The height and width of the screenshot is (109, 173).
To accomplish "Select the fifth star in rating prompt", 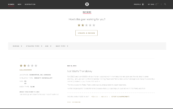I will (x=94, y=25).
